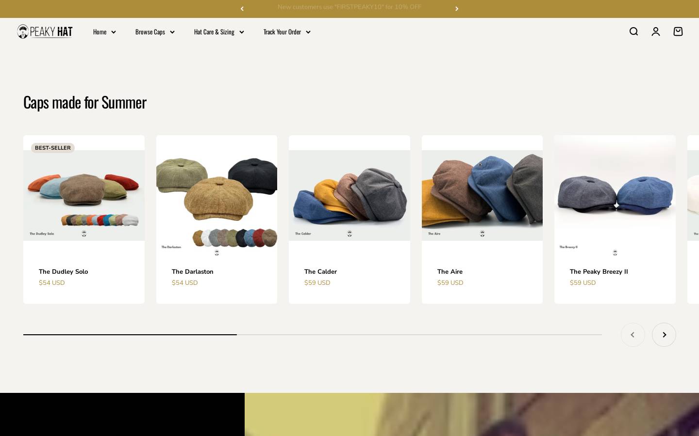This screenshot has width=699, height=436.
Task: Go to previous carousel products
Action: click(x=633, y=335)
